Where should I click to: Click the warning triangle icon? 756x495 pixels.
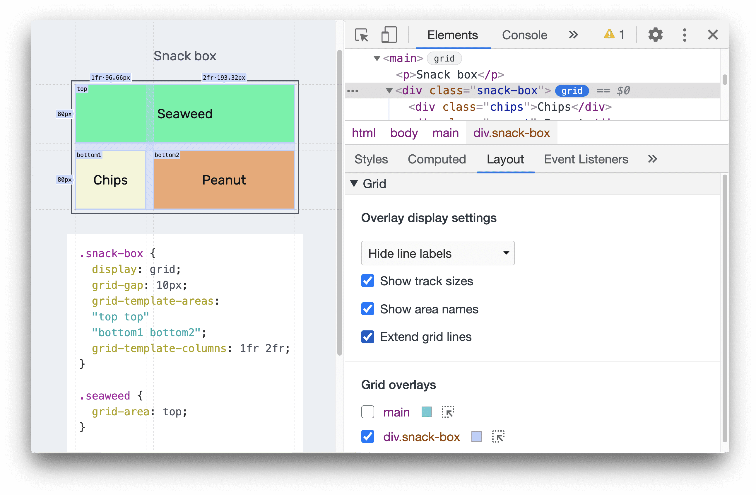pos(607,34)
